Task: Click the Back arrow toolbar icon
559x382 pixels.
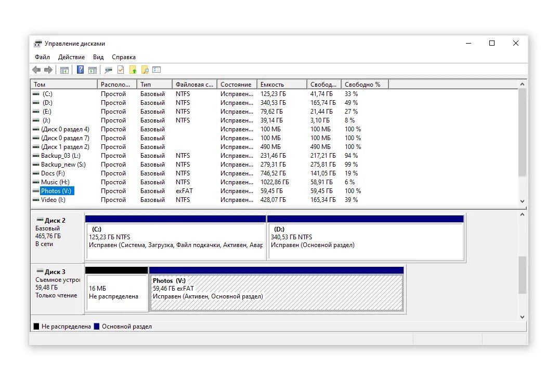Action: pyautogui.click(x=36, y=70)
